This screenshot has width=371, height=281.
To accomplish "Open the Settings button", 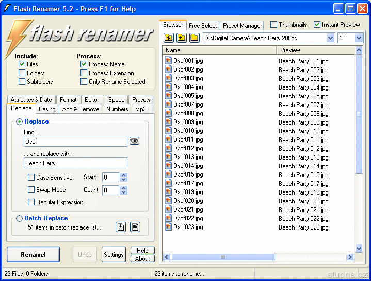I will coord(114,255).
